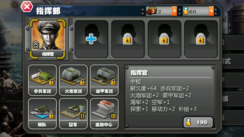Add a general with the blue plus slot
The image size is (244, 137).
coord(91,39)
